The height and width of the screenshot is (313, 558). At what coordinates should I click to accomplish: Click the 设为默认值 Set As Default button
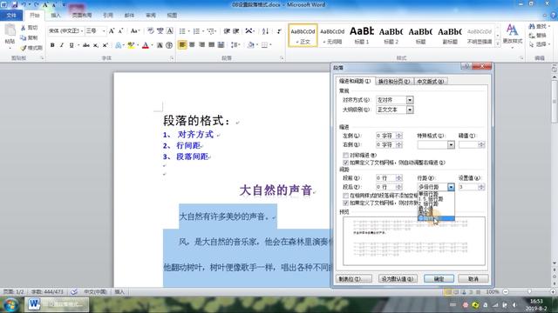(398, 279)
